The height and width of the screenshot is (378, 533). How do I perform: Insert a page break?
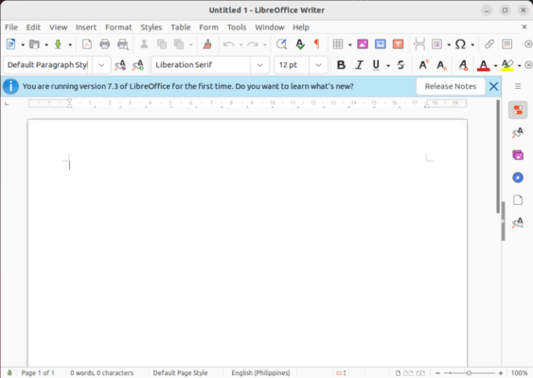pyautogui.click(x=419, y=44)
